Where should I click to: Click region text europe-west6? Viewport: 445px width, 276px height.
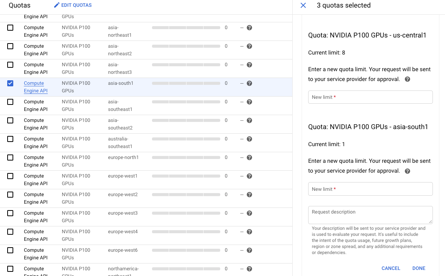[x=122, y=250]
